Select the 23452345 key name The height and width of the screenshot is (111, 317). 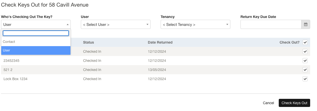11,61
